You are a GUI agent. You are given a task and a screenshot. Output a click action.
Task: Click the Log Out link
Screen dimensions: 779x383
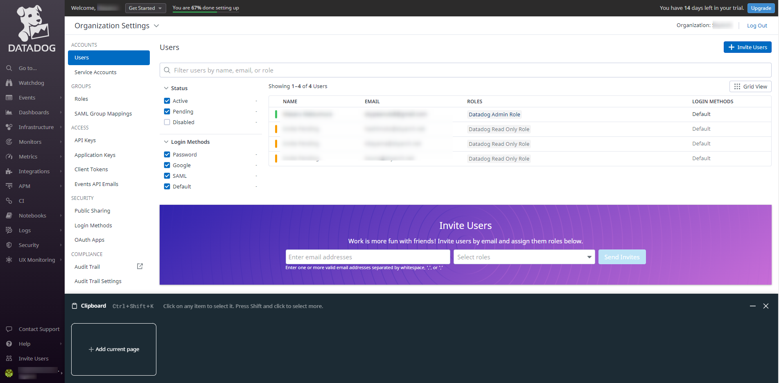click(757, 25)
